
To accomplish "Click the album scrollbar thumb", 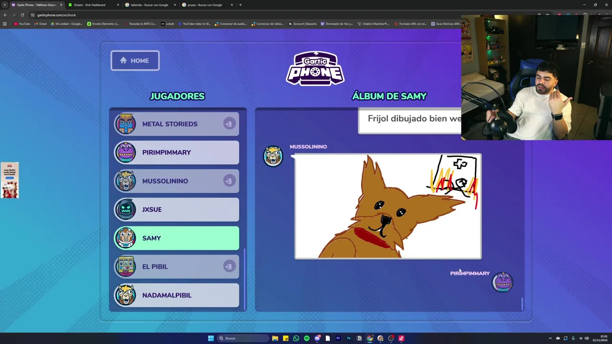I will [522, 303].
